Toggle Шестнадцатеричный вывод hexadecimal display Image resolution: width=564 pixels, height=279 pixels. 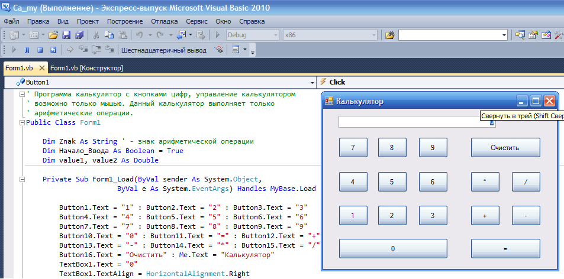pos(164,50)
